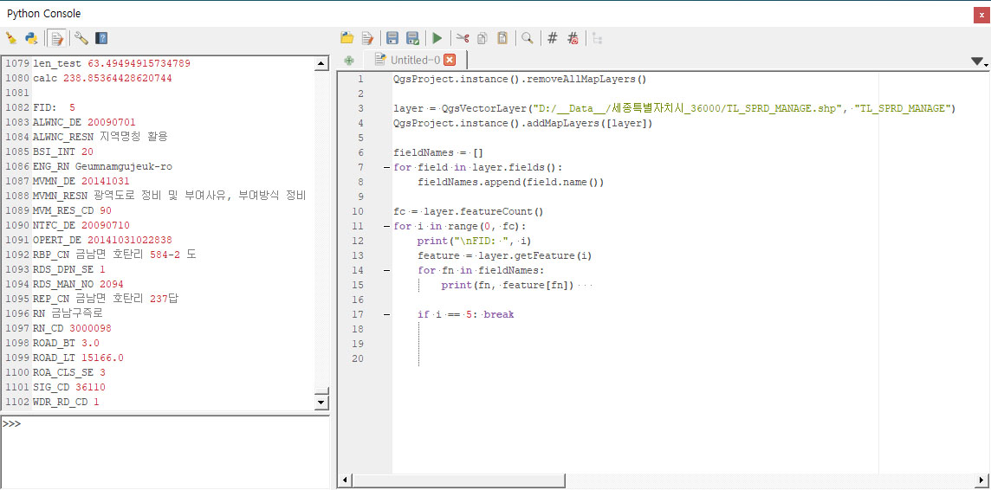Image resolution: width=991 pixels, height=490 pixels.
Task: Click output line BSI_INT 20
Action: (63, 152)
